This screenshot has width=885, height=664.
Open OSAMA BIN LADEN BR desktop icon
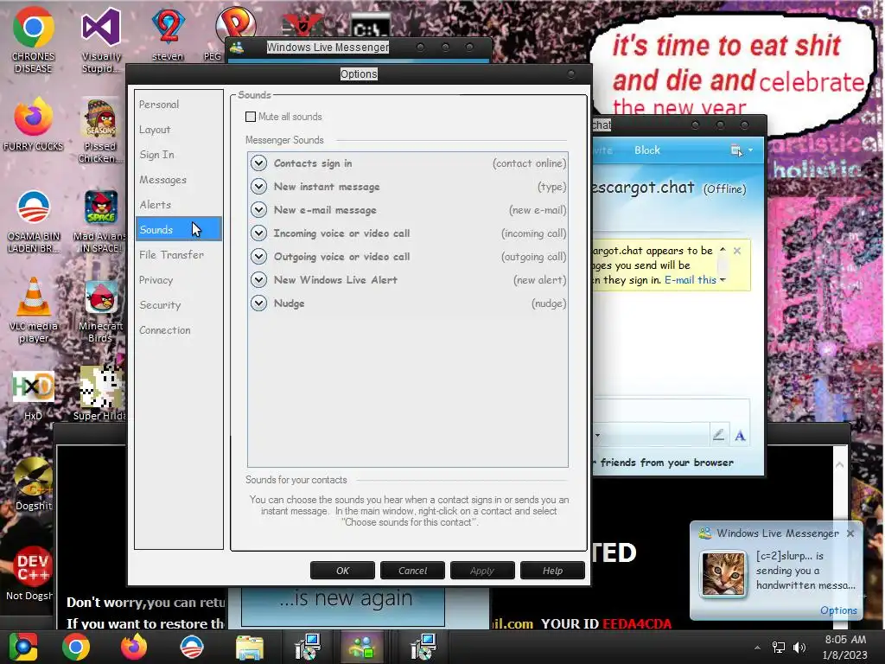tap(33, 221)
